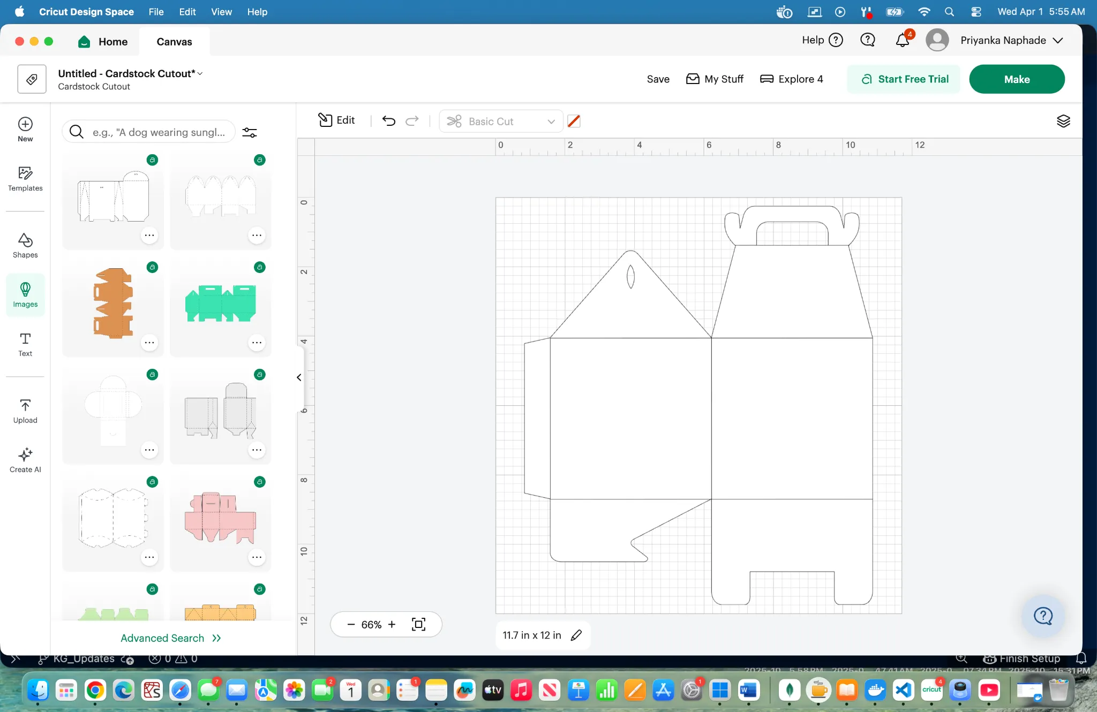
Task: Click the green Make button
Action: point(1017,79)
